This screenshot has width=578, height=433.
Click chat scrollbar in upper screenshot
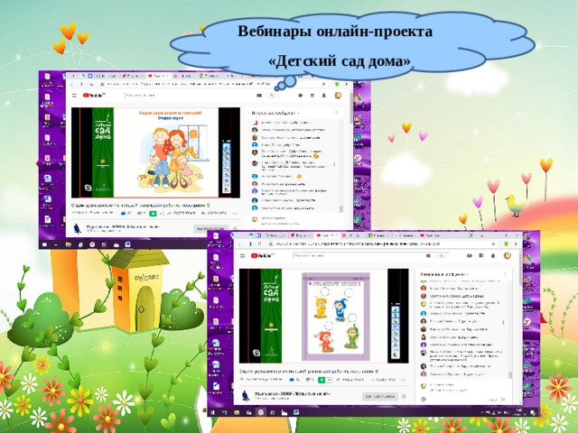341,208
